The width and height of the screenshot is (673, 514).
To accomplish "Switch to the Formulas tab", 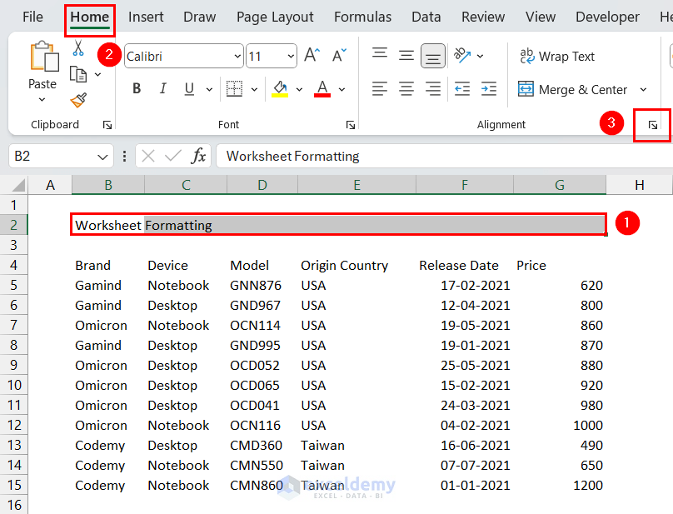I will (362, 17).
